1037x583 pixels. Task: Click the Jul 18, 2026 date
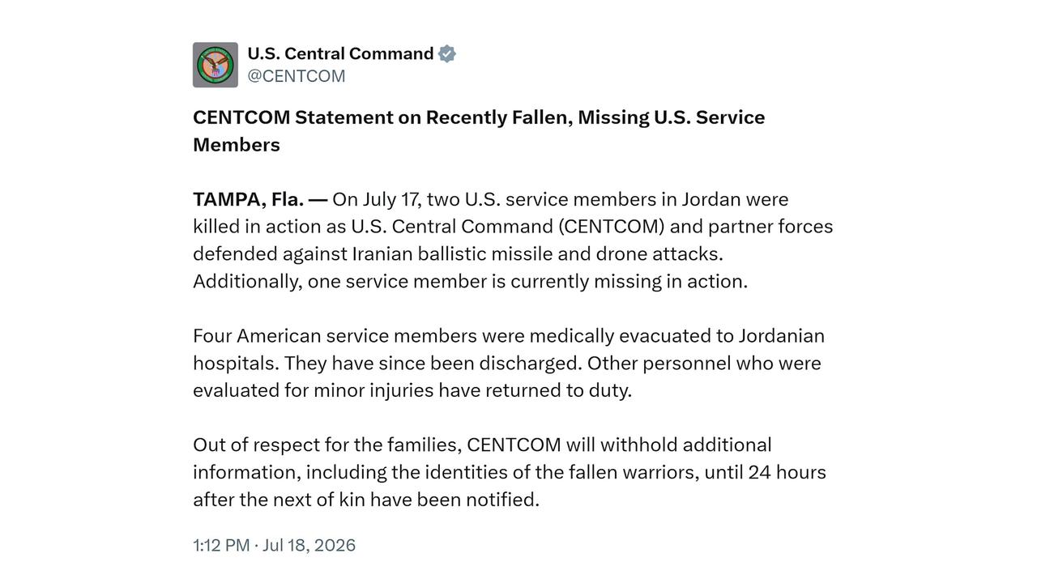(x=309, y=545)
